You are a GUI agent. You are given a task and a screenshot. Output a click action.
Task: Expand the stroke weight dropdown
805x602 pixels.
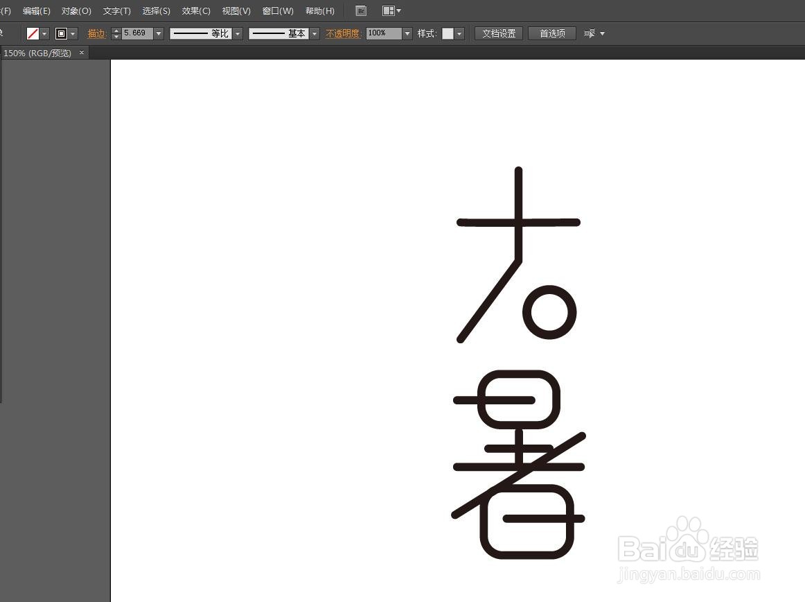[159, 33]
